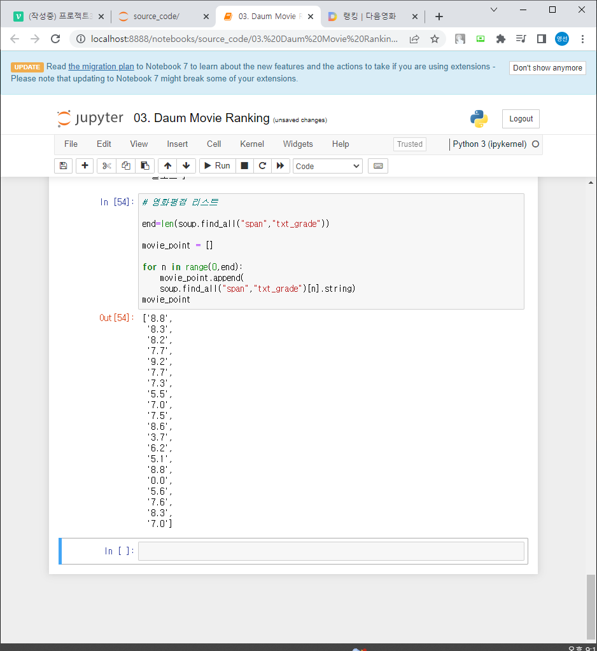Click the notebook vertical scrollbar
Viewport: 597px width, 651px height.
(x=591, y=607)
